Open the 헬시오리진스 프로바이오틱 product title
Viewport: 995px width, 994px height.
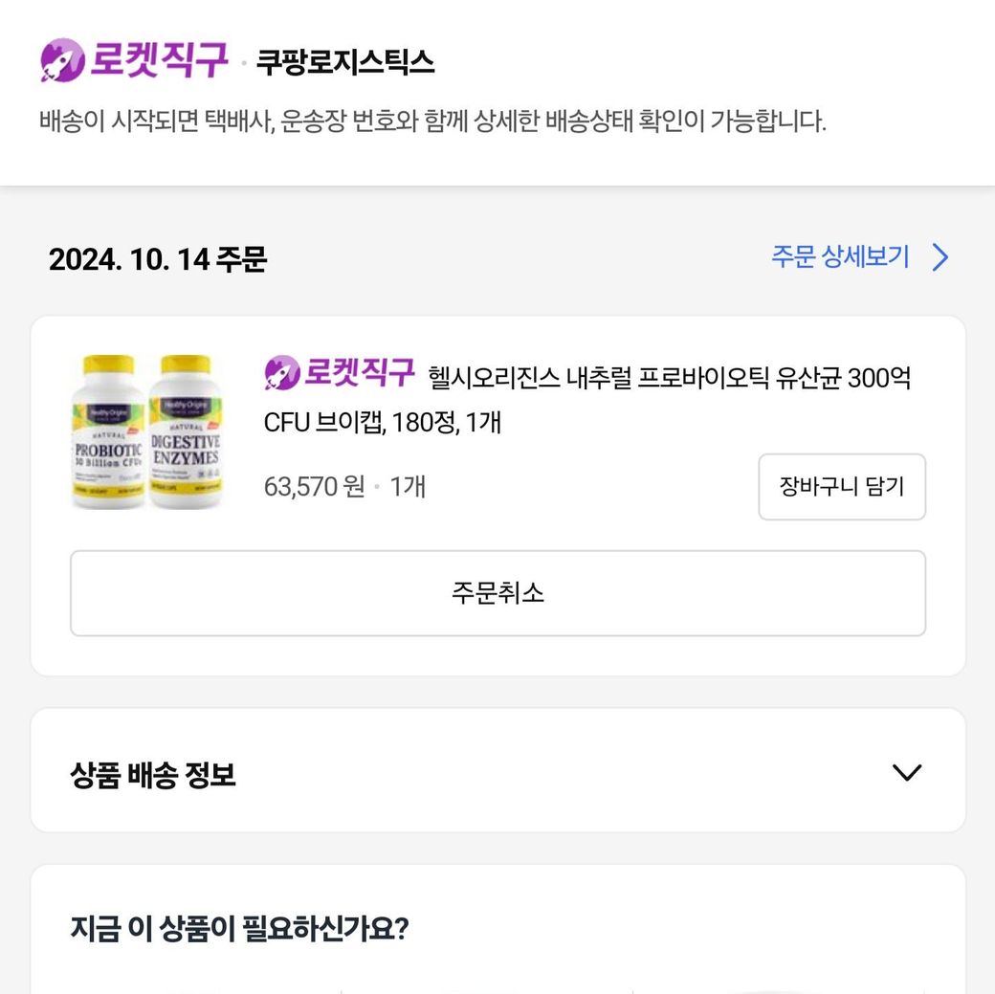tap(670, 377)
